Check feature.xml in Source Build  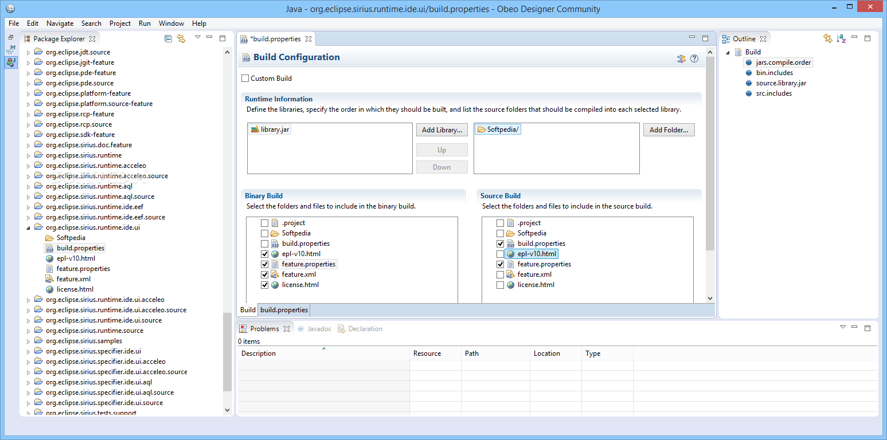(500, 274)
